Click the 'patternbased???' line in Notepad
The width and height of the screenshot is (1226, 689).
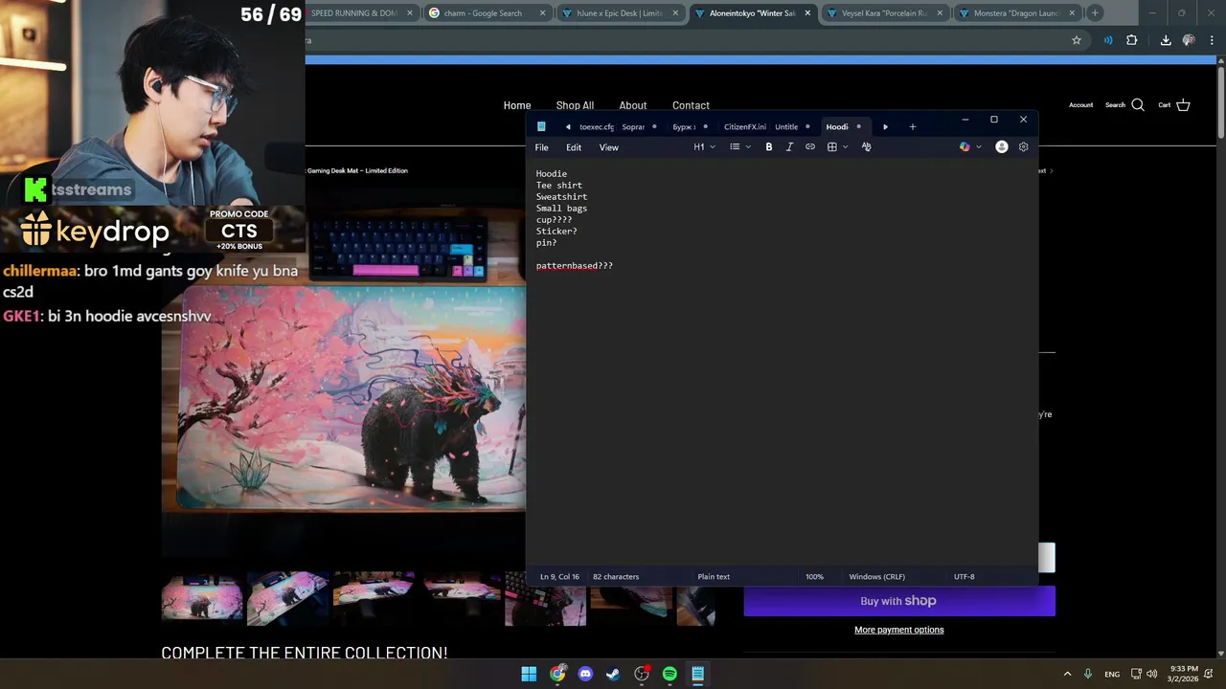click(x=575, y=266)
